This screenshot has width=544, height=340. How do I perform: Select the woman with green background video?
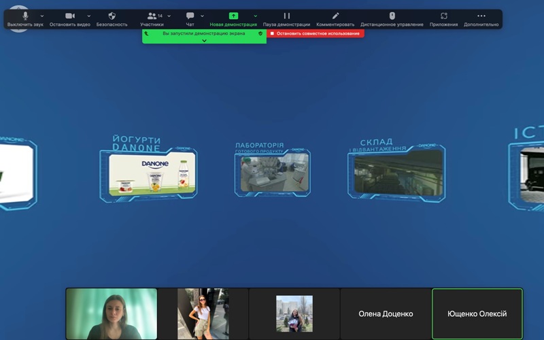coord(112,313)
